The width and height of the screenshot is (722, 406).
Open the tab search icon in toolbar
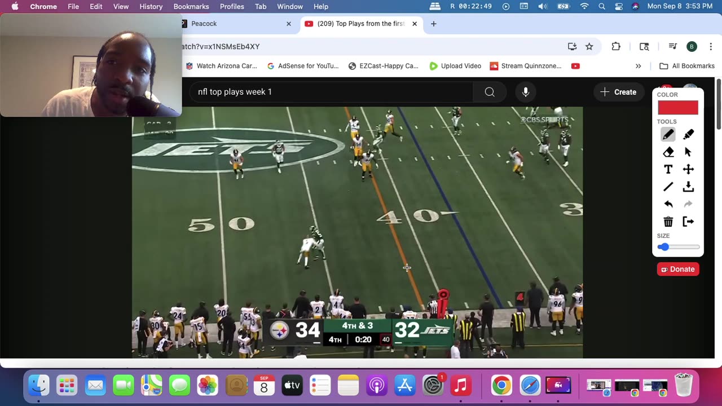644,46
